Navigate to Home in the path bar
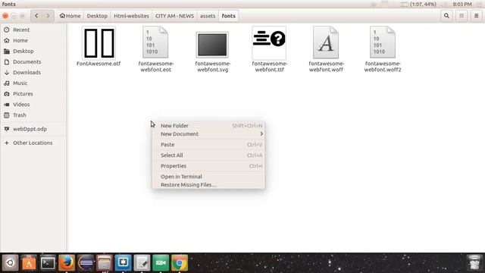 (70, 16)
